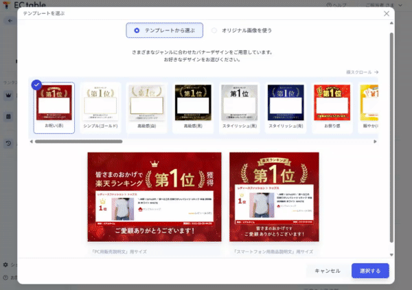
Task: Click the horizontal template scrollbar thumb
Action: [78, 142]
